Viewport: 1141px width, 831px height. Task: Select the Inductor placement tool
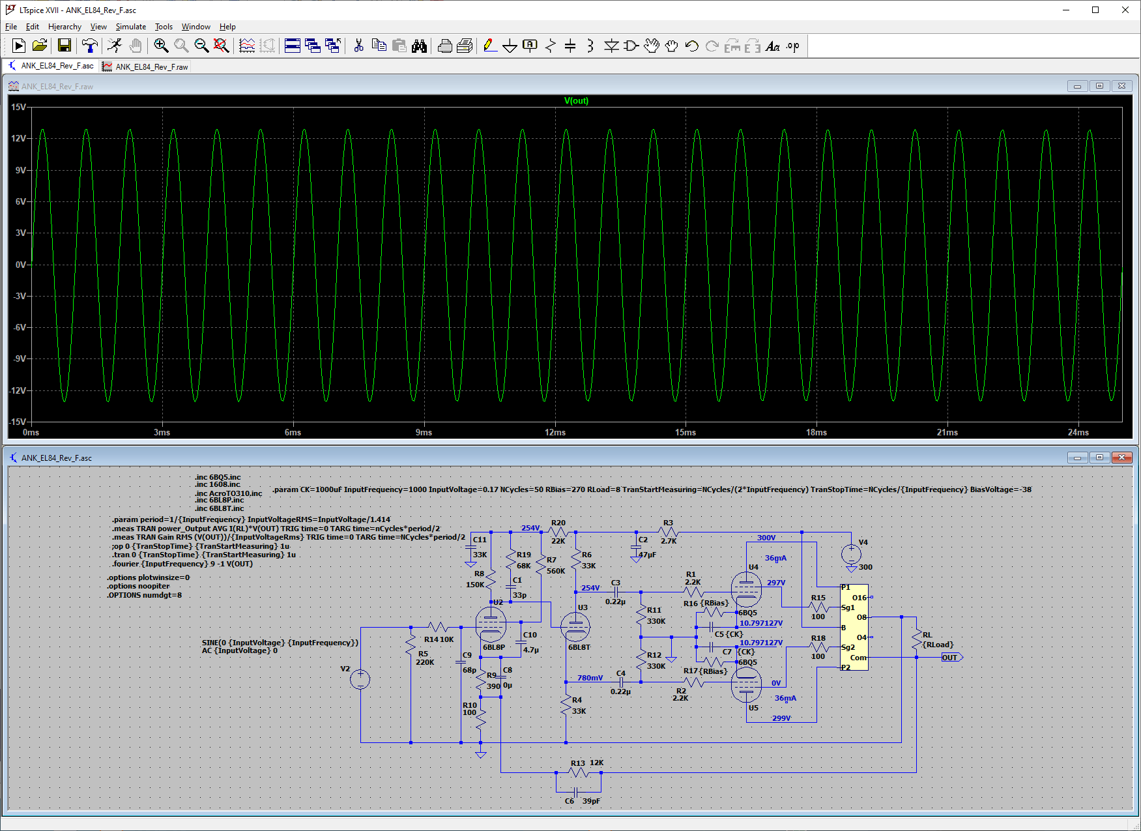[590, 46]
